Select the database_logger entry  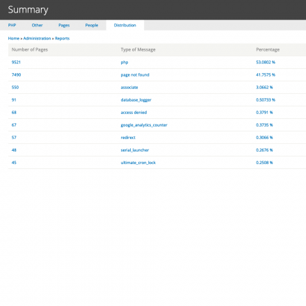tap(136, 100)
